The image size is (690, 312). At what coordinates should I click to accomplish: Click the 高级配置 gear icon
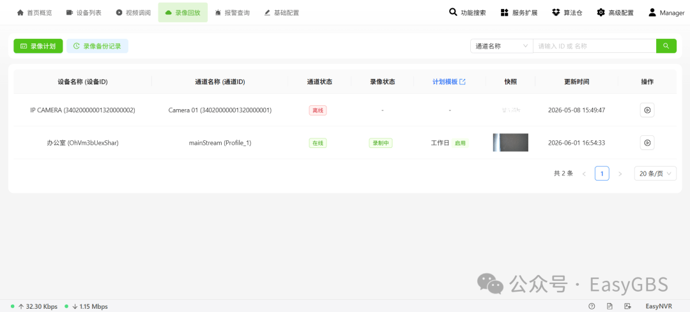pos(601,13)
